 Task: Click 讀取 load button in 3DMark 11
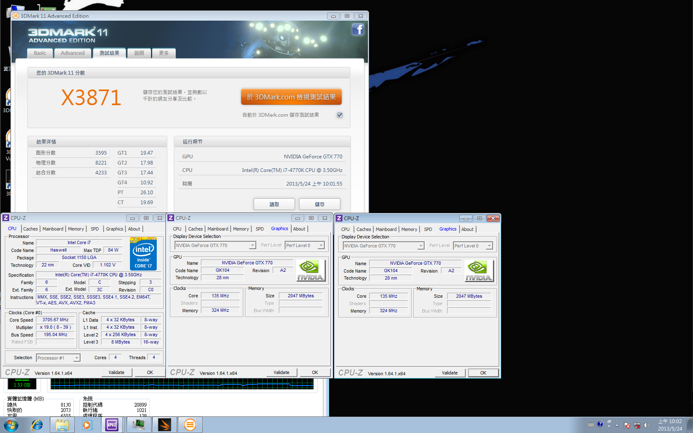coord(274,204)
